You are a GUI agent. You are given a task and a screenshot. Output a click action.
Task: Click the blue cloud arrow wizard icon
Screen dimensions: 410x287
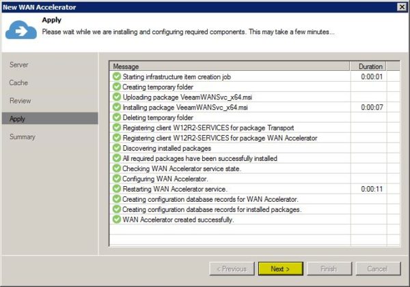(x=21, y=30)
